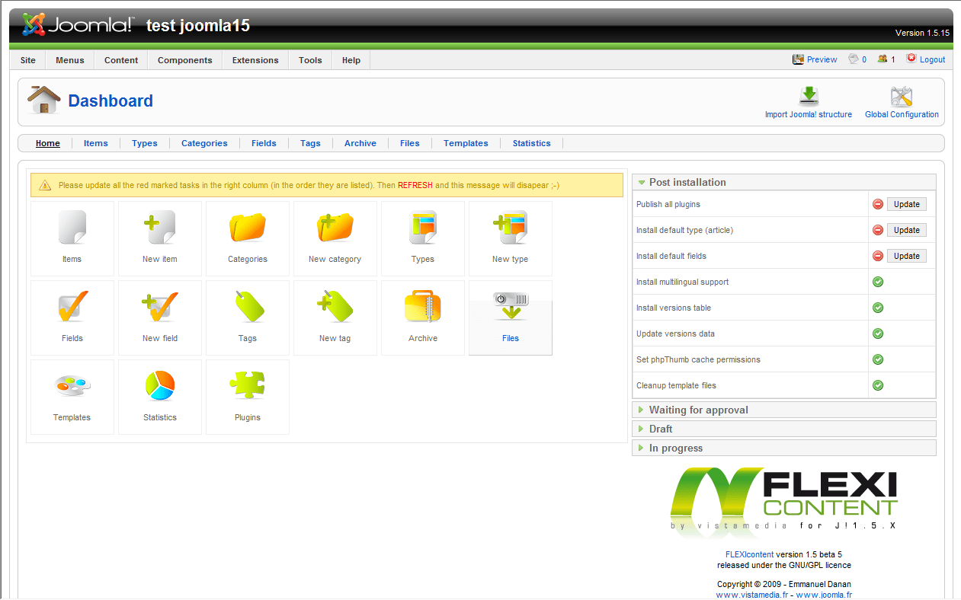Switch to the Types tab

(145, 143)
